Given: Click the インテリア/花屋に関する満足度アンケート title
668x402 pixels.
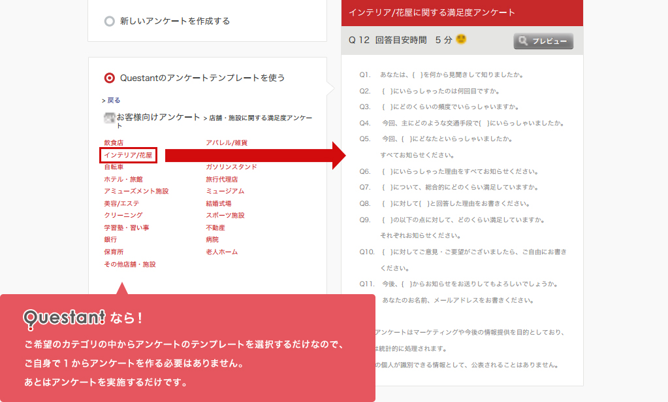Looking at the screenshot, I should pyautogui.click(x=432, y=13).
